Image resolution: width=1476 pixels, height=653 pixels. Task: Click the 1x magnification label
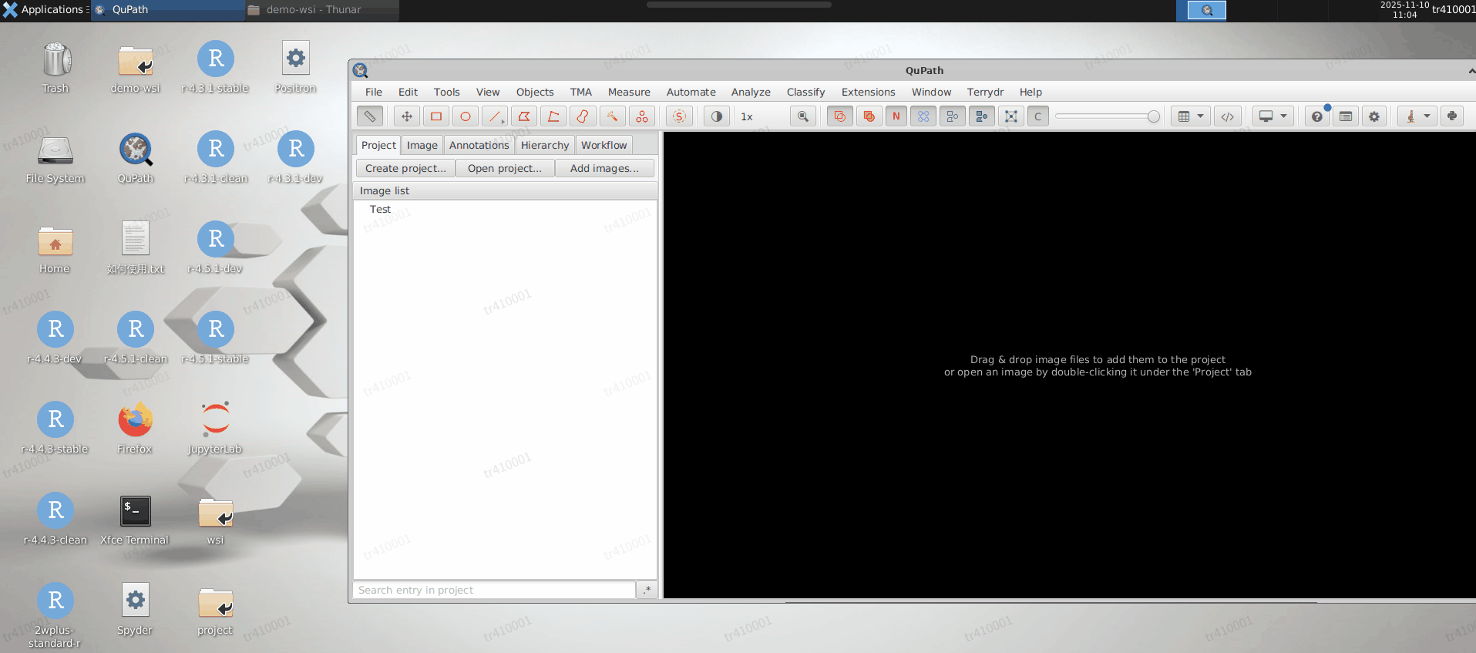(x=747, y=117)
